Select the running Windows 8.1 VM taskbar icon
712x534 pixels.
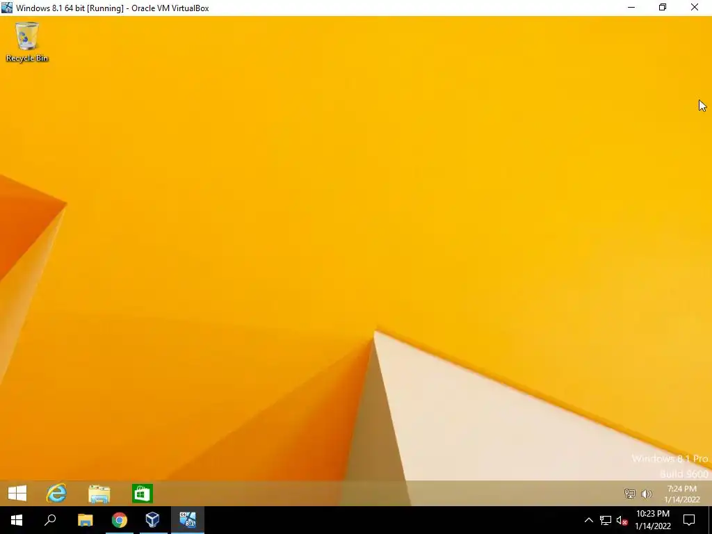(x=188, y=520)
